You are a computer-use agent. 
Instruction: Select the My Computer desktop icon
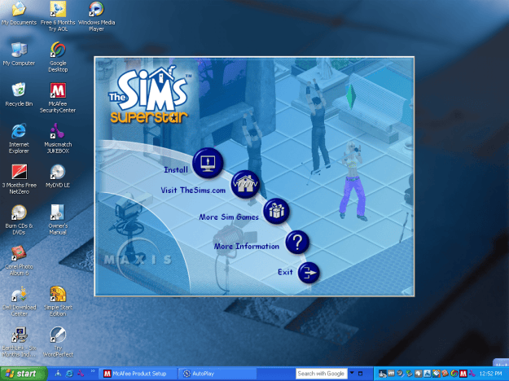tap(19, 55)
